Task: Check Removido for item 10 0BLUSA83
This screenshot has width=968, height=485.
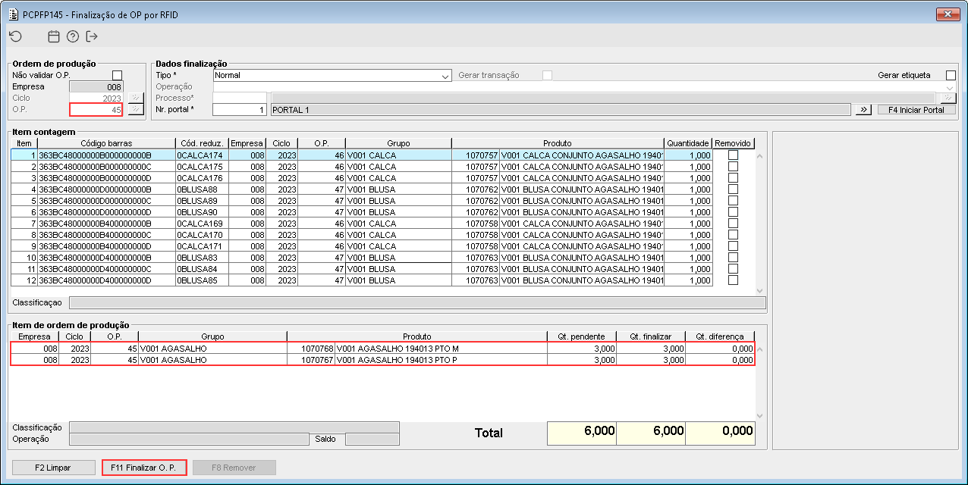Action: [x=733, y=257]
